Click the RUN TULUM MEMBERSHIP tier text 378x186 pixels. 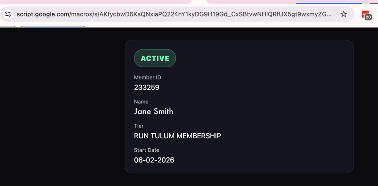(177, 136)
